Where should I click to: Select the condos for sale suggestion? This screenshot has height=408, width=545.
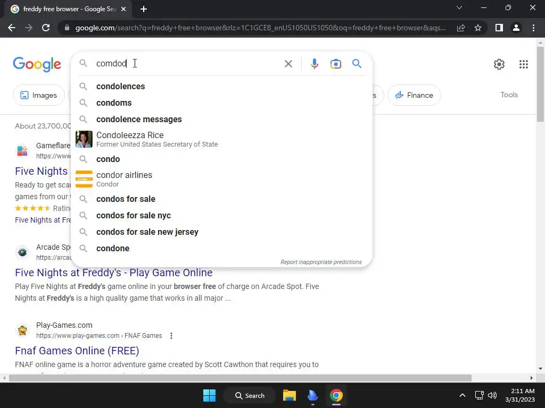click(221, 199)
